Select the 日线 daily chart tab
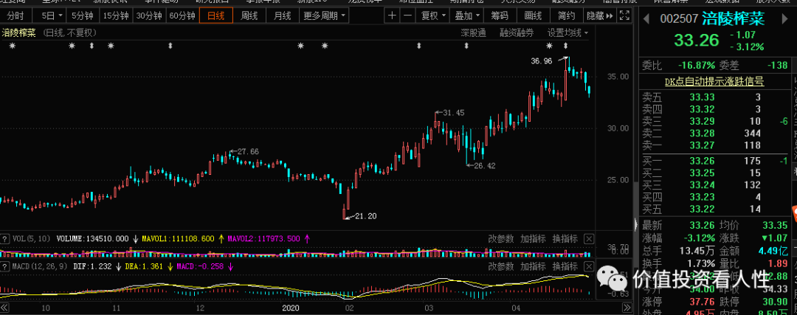 pos(216,15)
